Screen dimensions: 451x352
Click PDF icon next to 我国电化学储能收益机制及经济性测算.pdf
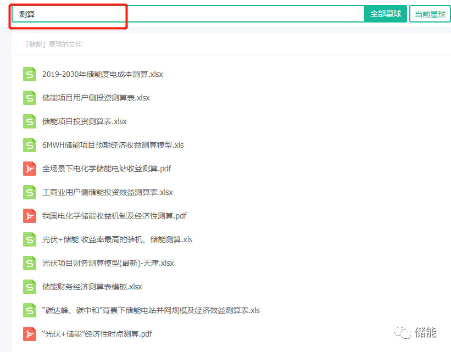(29, 216)
